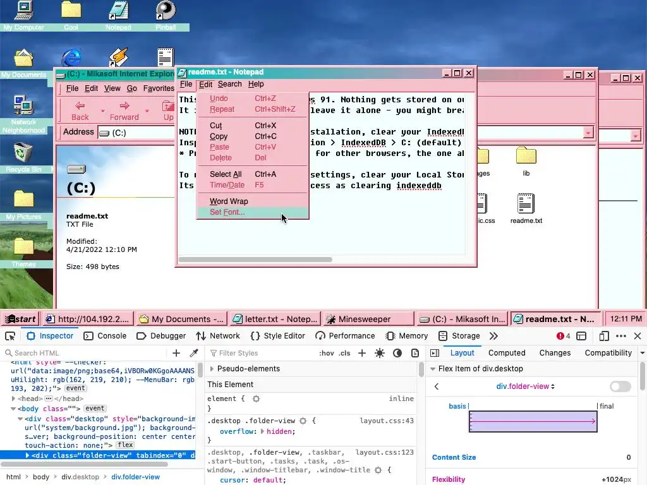This screenshot has width=647, height=485.
Task: Open Favorites menu in Internet Explorer window
Action: [159, 88]
